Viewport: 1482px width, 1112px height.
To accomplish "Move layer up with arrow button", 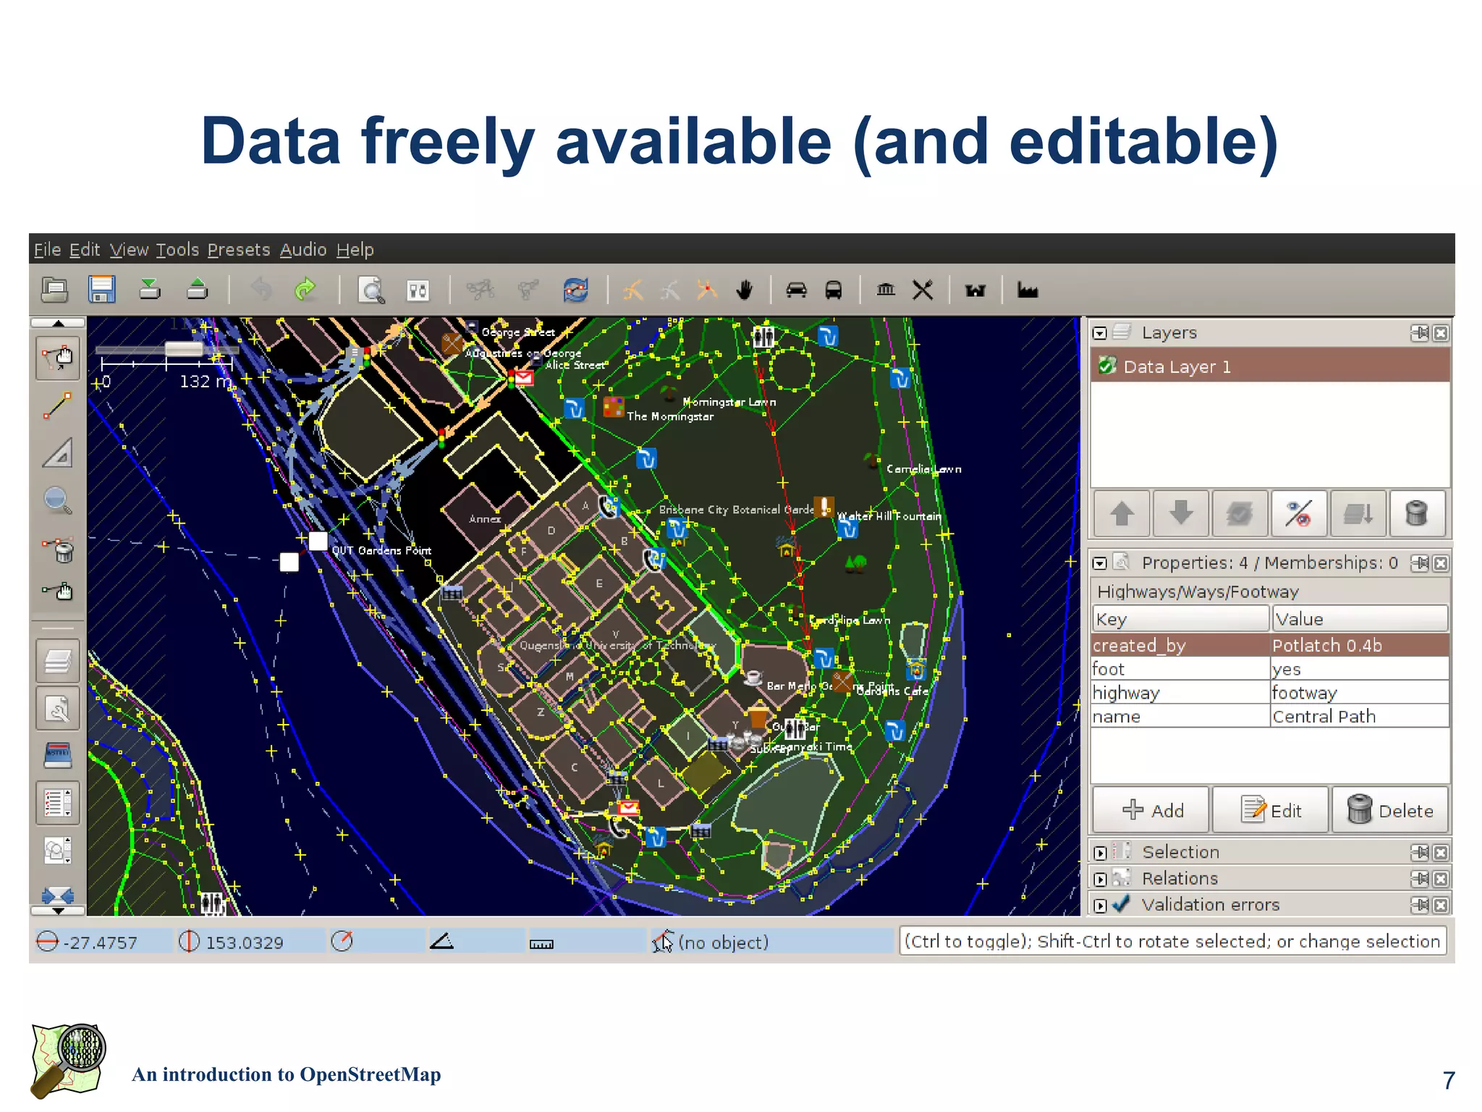I will click(x=1122, y=514).
